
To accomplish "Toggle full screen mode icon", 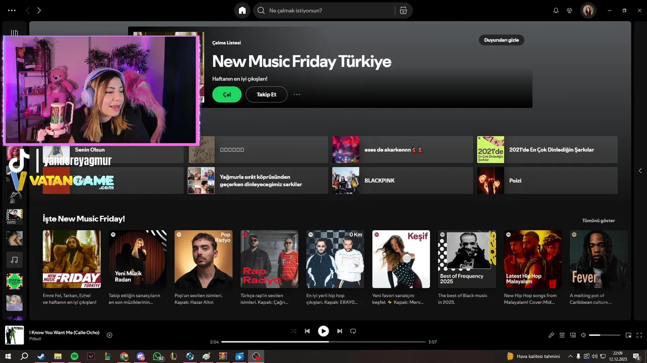I will [x=639, y=335].
